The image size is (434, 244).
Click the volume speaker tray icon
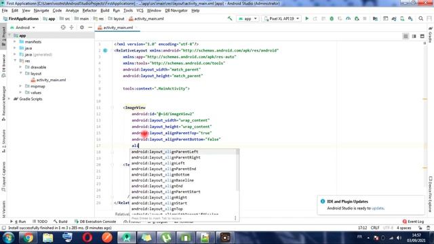tap(399, 238)
